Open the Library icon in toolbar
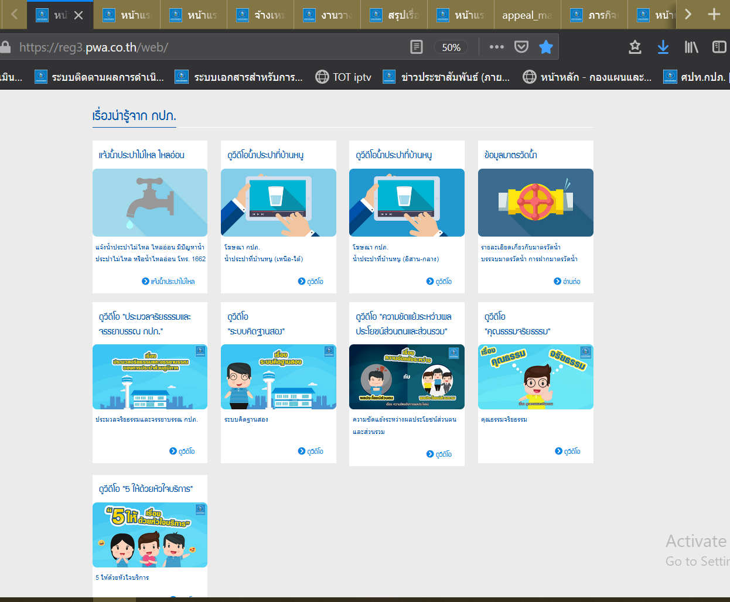This screenshot has width=730, height=602. [x=691, y=47]
